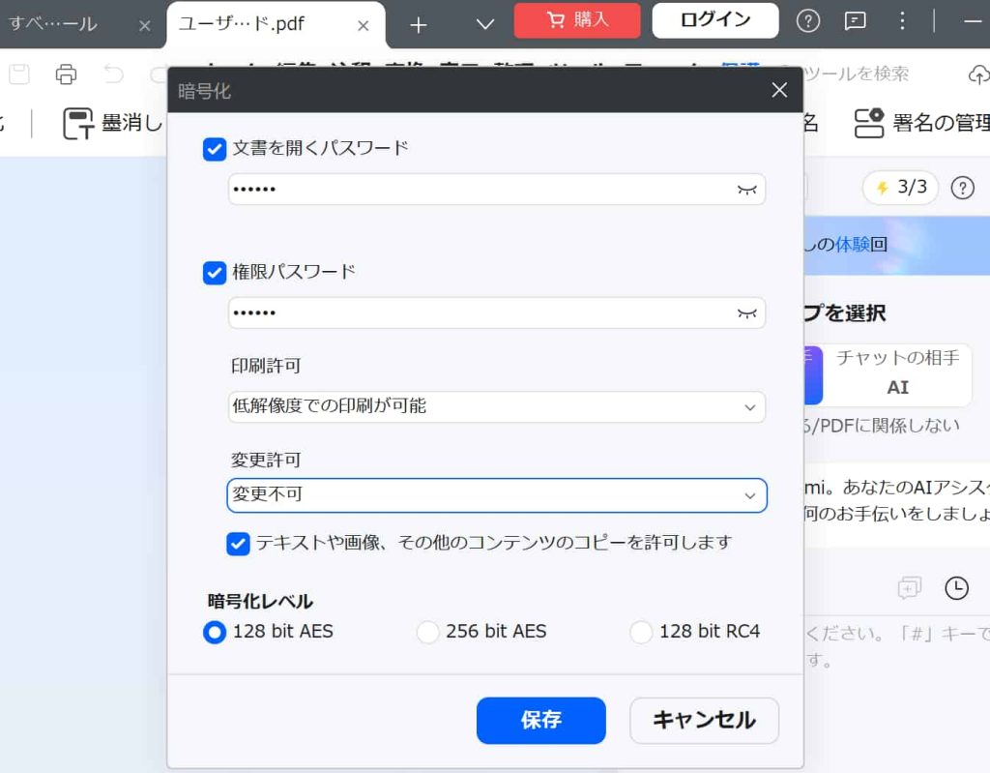Screen dimensions: 990x773
Task: Reveal permission password with eye icon
Action: pyautogui.click(x=746, y=313)
